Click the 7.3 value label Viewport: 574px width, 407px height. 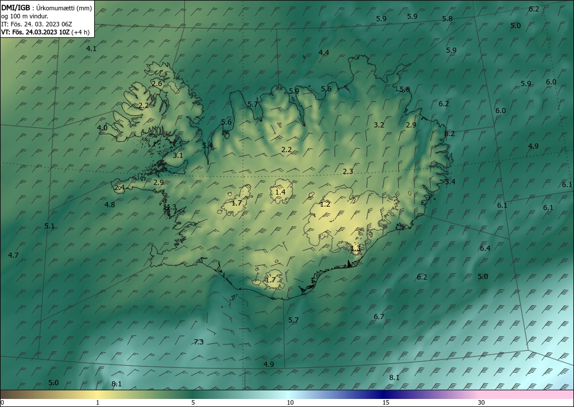point(199,342)
